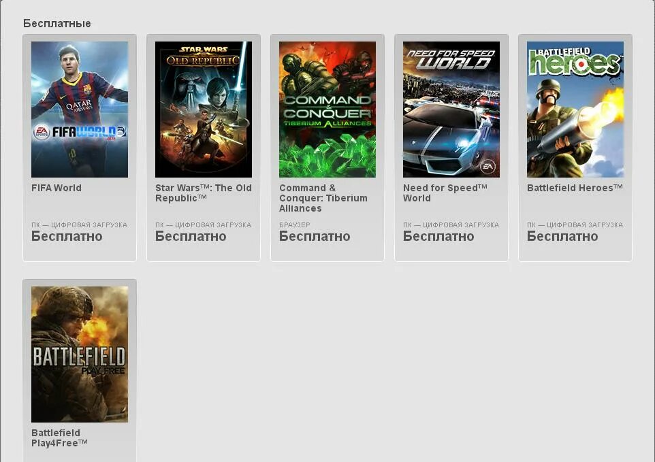Click the Battlefield Play4Free title

click(x=59, y=438)
